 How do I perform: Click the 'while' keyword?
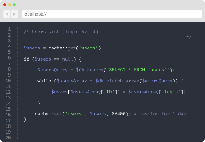click(44, 81)
